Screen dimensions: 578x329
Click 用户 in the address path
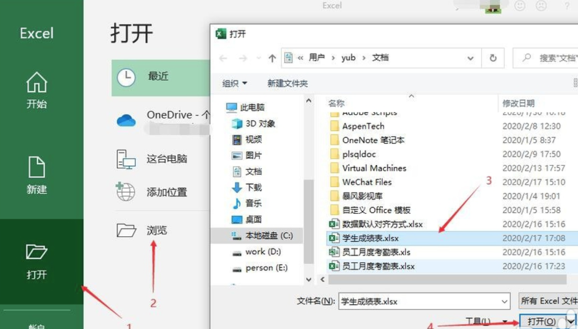316,58
